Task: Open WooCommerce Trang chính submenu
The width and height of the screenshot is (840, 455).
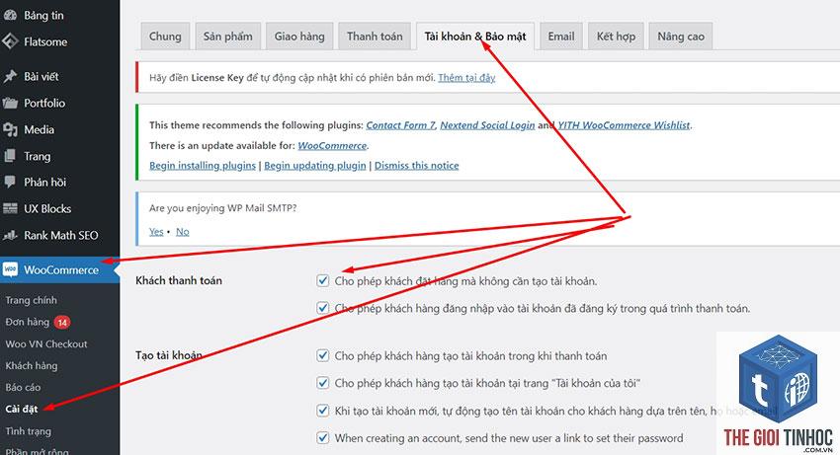Action: 31,300
